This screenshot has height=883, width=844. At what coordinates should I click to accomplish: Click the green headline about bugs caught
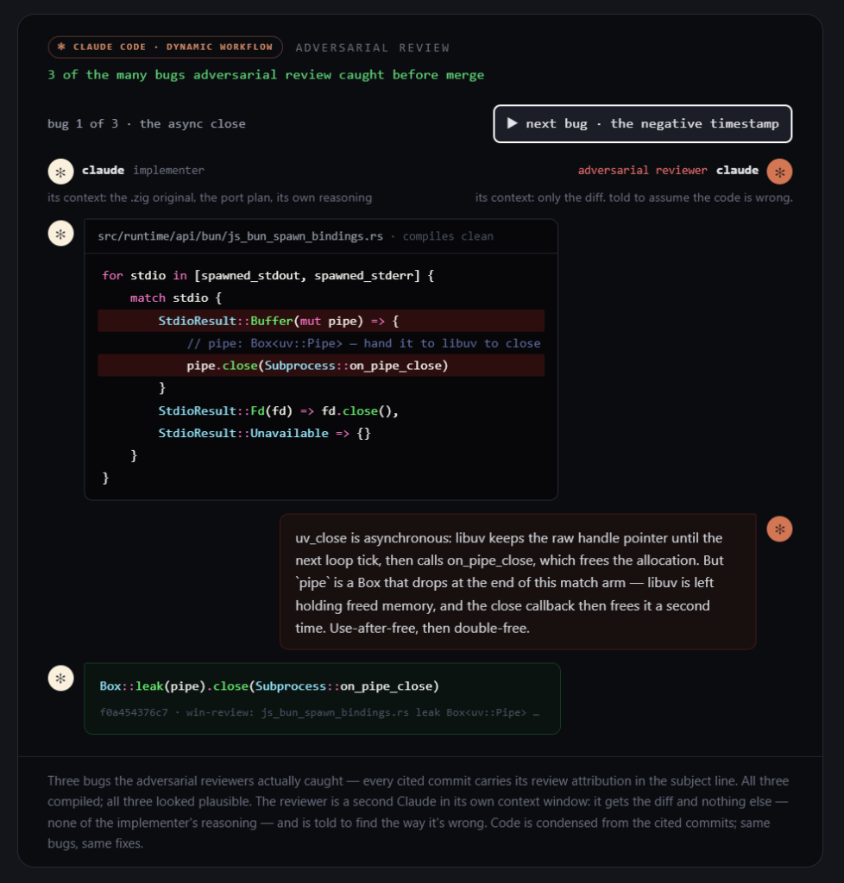[266, 75]
